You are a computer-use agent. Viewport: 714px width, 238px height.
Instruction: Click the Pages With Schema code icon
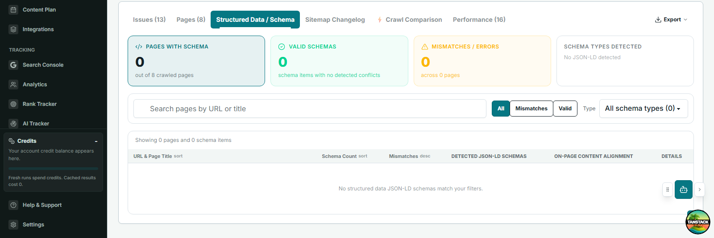[x=139, y=47]
